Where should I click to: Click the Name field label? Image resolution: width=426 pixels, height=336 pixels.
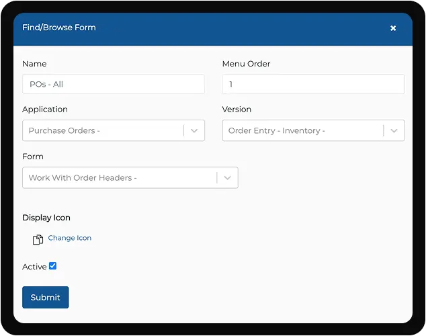(x=34, y=64)
